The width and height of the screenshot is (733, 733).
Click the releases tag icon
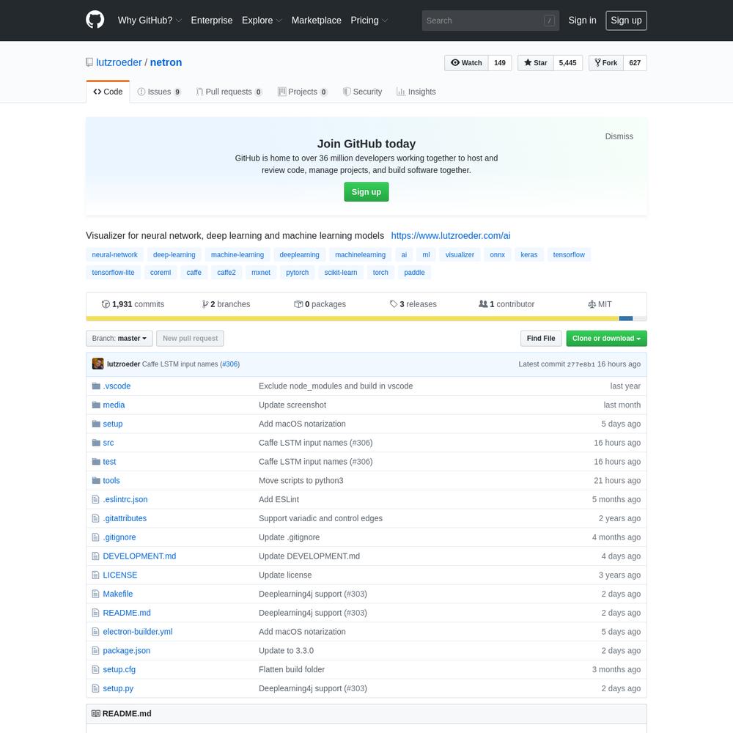(394, 304)
